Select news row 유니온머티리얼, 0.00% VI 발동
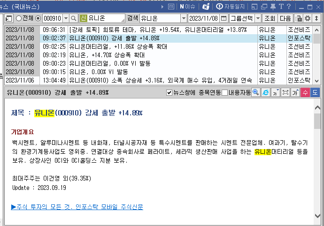This screenshot has height=226, width=324. 158,63
